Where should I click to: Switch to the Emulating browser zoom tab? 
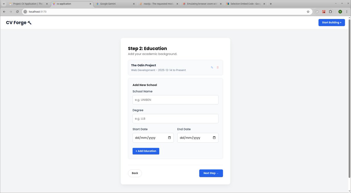202,4
